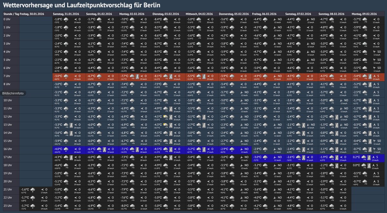The width and height of the screenshot is (387, 213).
Task: Click the runner icon for Samstag 07.02.2026 at 17 Uhr
Action: (x=303, y=157)
